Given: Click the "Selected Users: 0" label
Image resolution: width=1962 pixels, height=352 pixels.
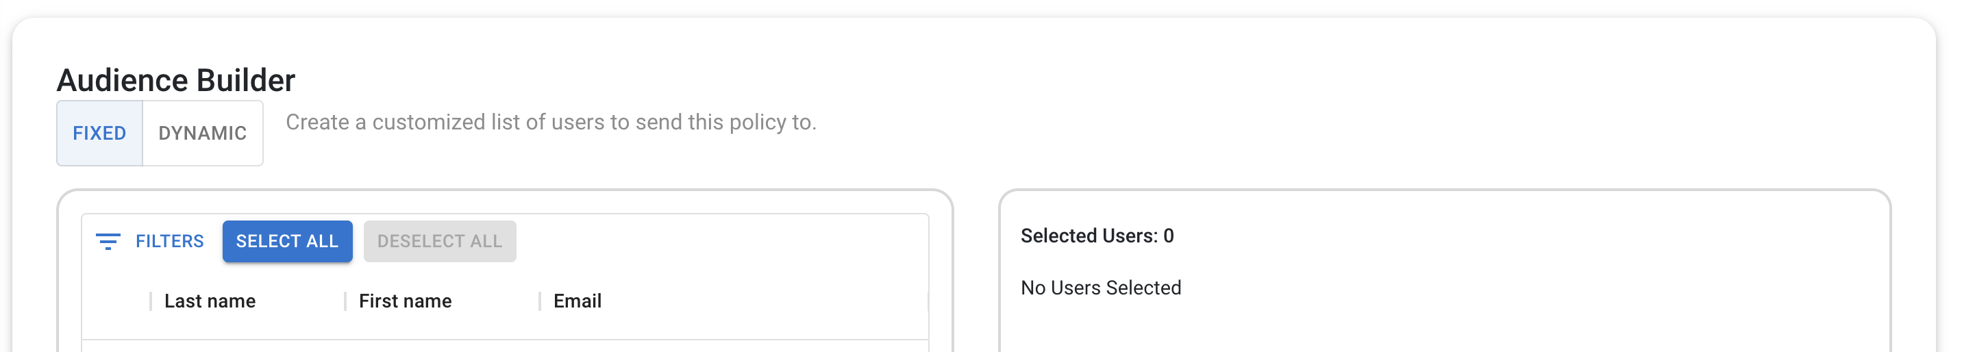Looking at the screenshot, I should tap(1097, 236).
